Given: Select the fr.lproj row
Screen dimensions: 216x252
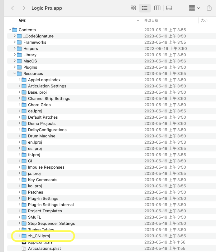Looking at the screenshot, I should 112,155.
